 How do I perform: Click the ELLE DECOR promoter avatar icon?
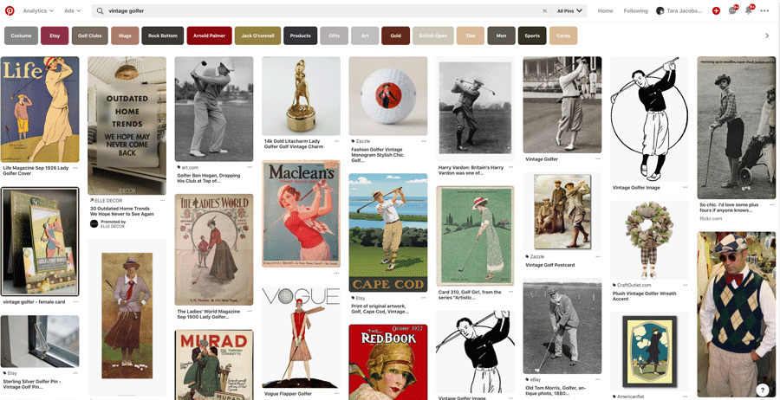tap(94, 223)
